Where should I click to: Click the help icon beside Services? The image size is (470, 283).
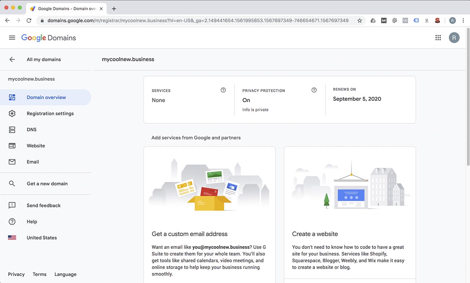click(x=223, y=90)
